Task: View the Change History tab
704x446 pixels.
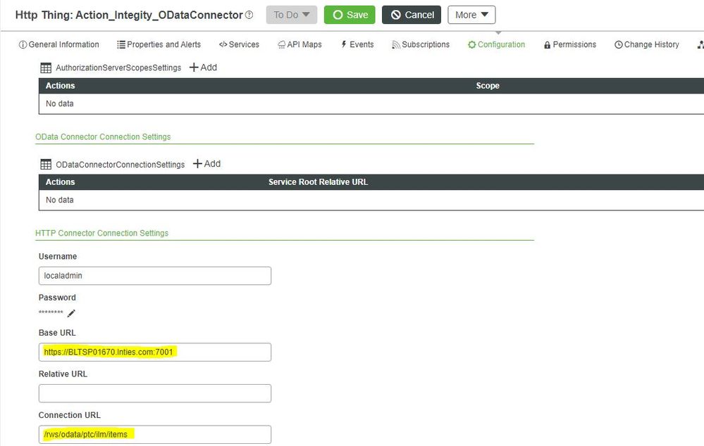Action: click(x=646, y=44)
